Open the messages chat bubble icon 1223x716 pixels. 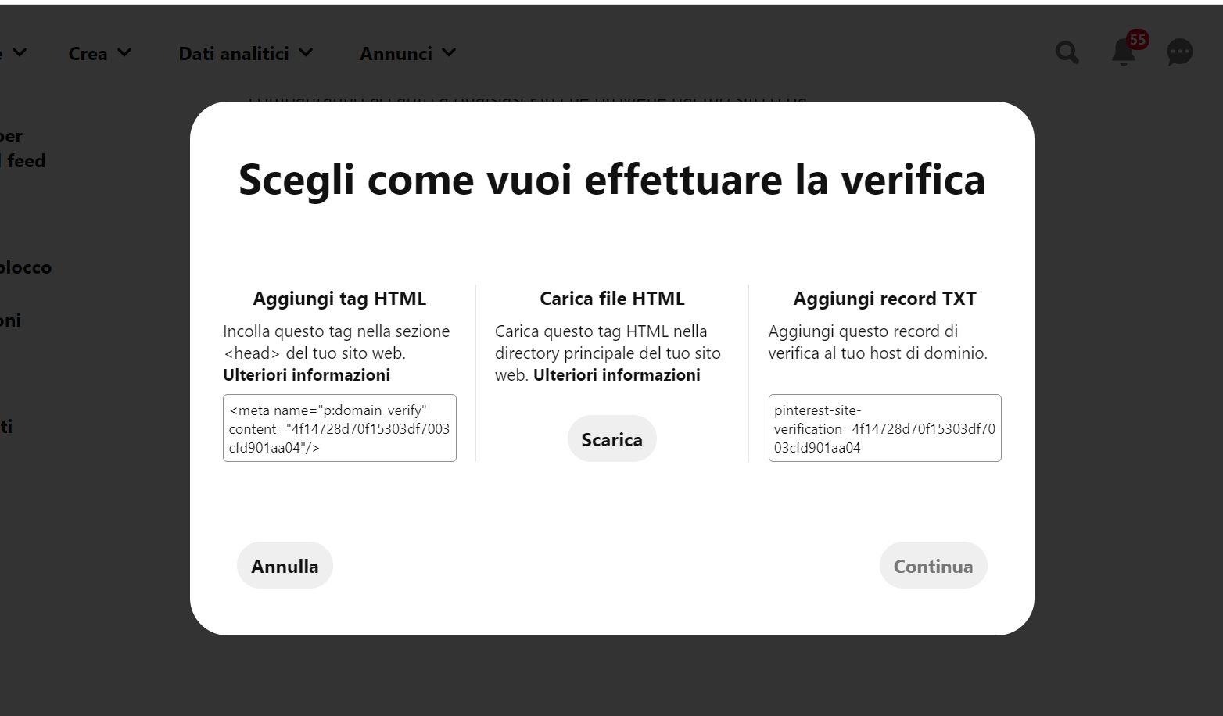1179,52
